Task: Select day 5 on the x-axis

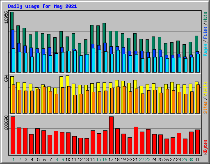Action: 38,159
